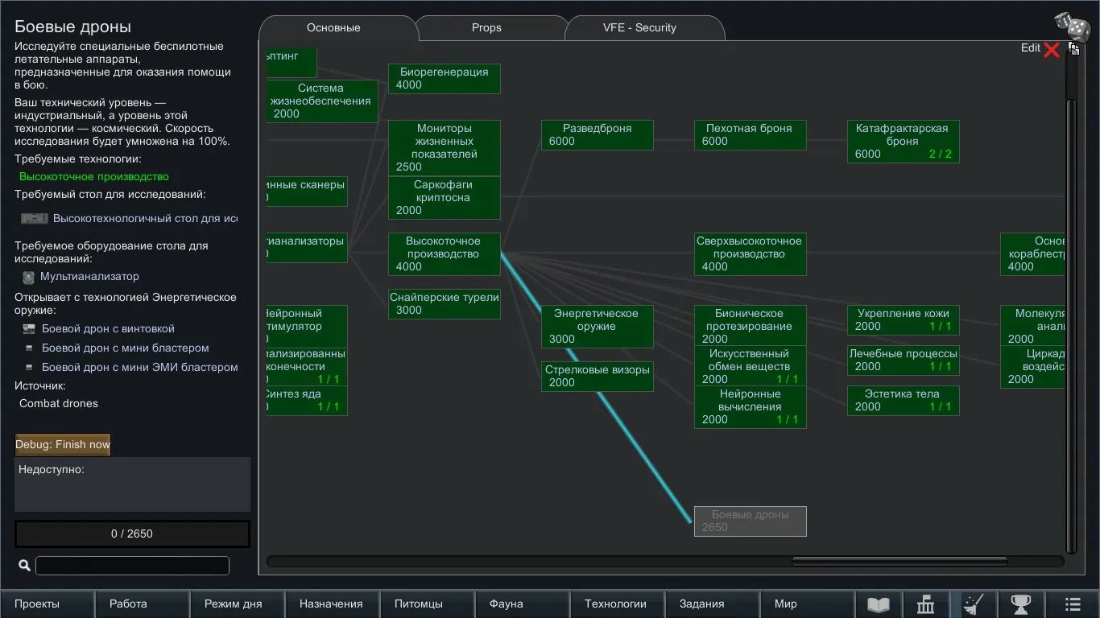The width and height of the screenshot is (1100, 618).
Task: Click the building with flag icon
Action: coord(925,604)
